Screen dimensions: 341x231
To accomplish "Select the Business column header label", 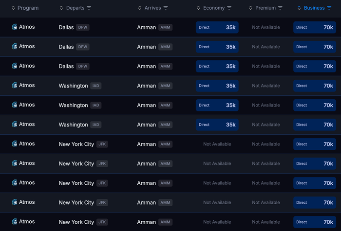I will 314,8.
